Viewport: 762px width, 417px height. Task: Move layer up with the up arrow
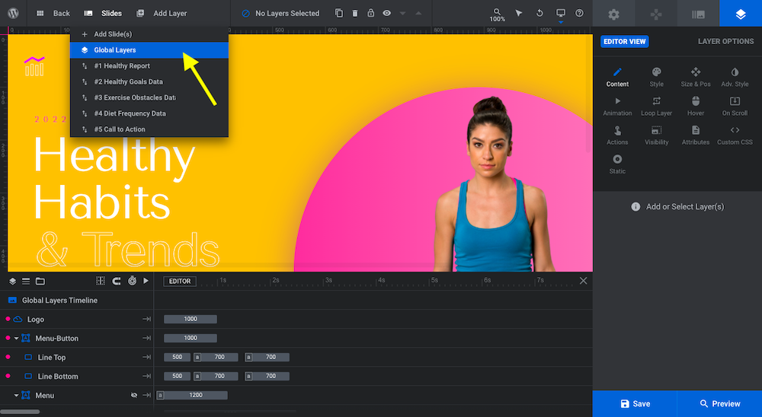pyautogui.click(x=418, y=13)
